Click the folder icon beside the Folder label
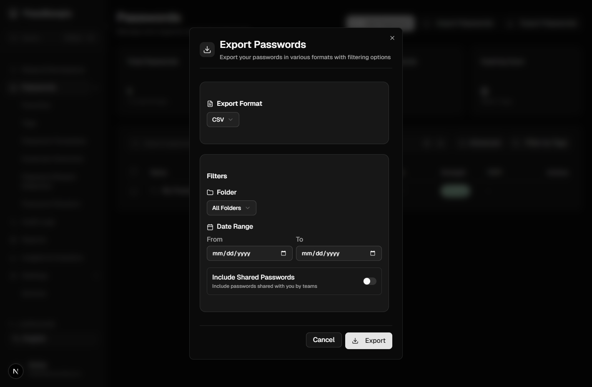Viewport: 592px width, 387px height. click(210, 192)
